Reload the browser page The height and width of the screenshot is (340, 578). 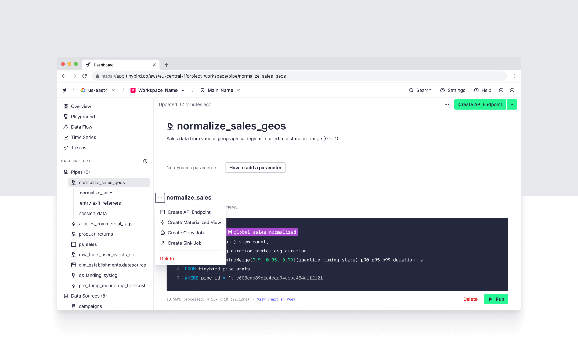pyautogui.click(x=85, y=76)
